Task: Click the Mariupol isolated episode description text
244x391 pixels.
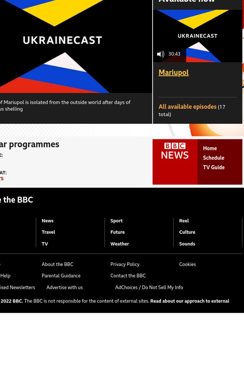Action: click(x=65, y=106)
